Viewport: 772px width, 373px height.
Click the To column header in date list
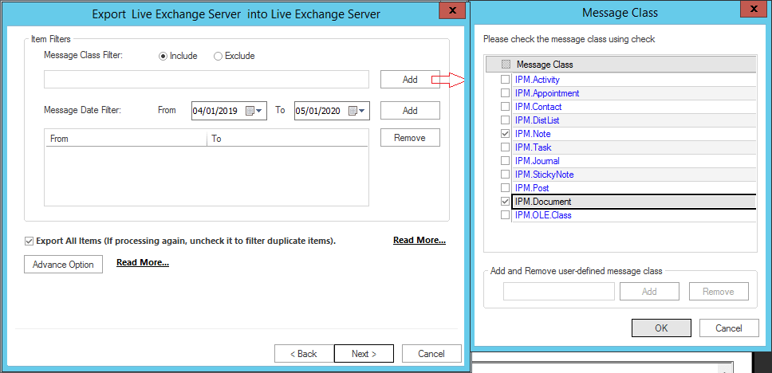coord(288,139)
